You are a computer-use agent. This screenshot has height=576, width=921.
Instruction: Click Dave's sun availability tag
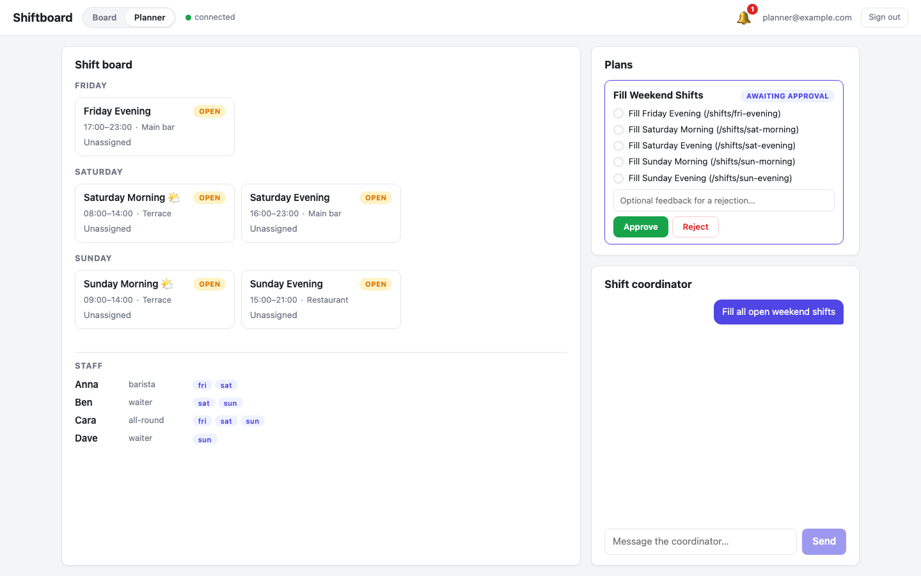click(205, 440)
